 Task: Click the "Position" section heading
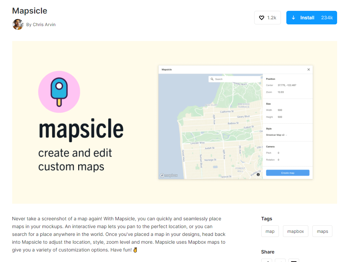(270, 79)
